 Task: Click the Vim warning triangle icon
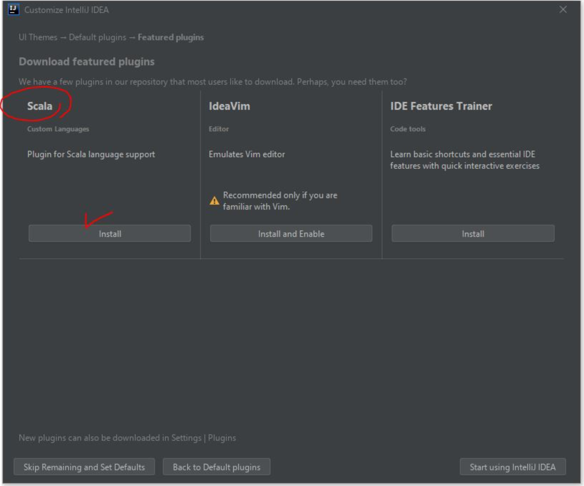tap(214, 201)
